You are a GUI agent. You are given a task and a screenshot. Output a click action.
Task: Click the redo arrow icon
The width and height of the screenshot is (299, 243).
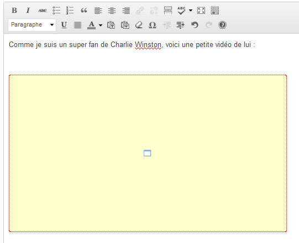click(208, 25)
